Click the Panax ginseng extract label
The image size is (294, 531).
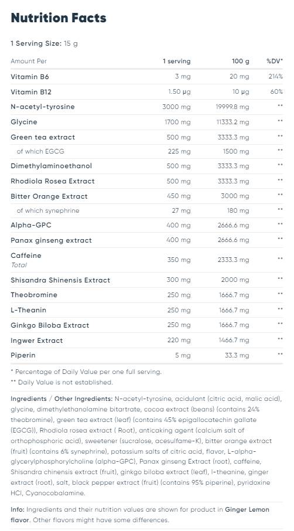[x=51, y=240]
